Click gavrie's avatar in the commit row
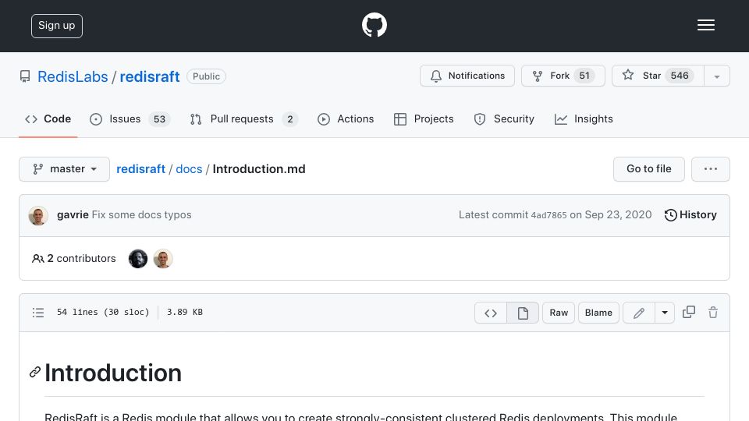Screen dimensions: 749x421 (x=38, y=215)
